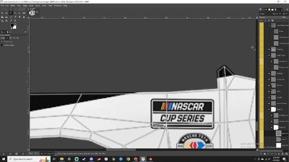This screenshot has width=289, height=162.
Task: Open the Layer menu
Action: 31,6
